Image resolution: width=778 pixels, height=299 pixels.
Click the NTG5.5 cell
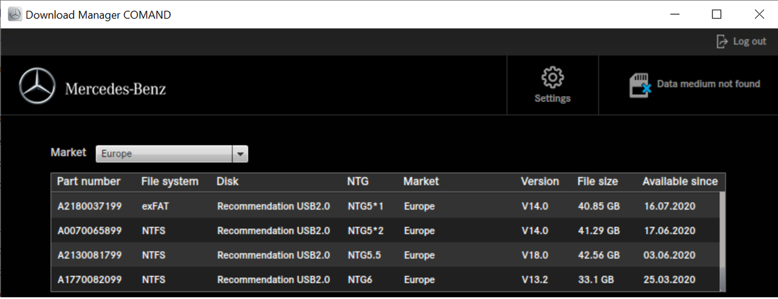[364, 255]
